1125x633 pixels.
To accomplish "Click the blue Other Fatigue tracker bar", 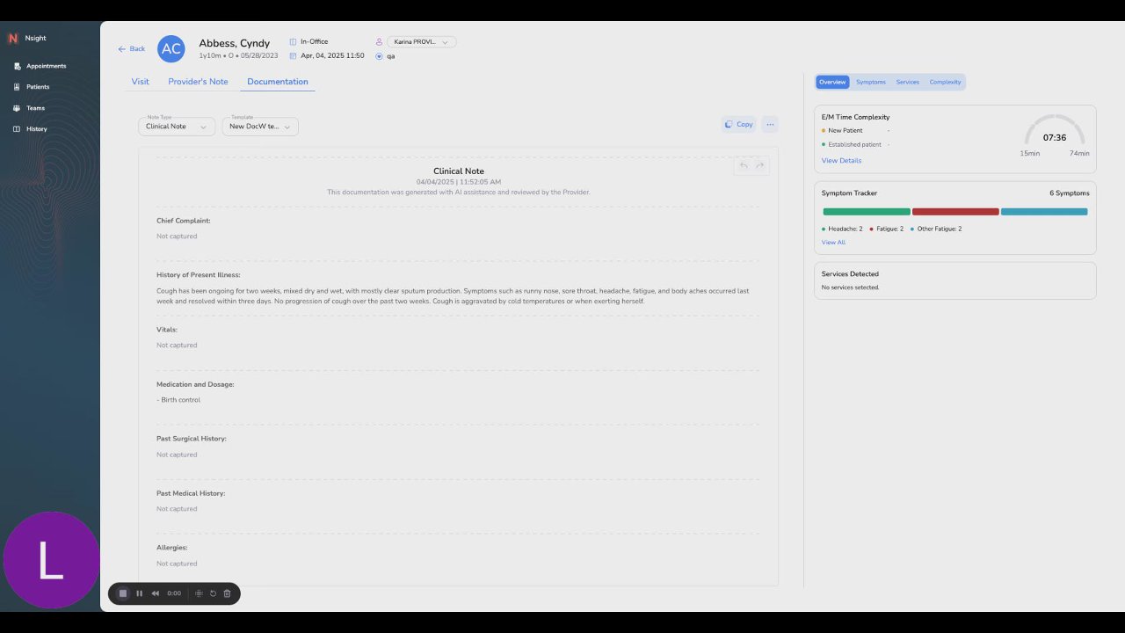I will click(x=1044, y=212).
